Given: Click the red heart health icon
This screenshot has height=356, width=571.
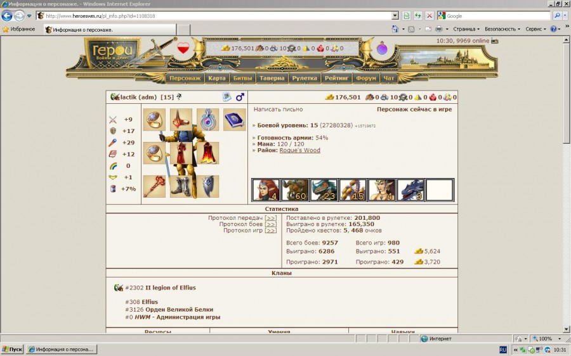Looking at the screenshot, I should coord(183,48).
